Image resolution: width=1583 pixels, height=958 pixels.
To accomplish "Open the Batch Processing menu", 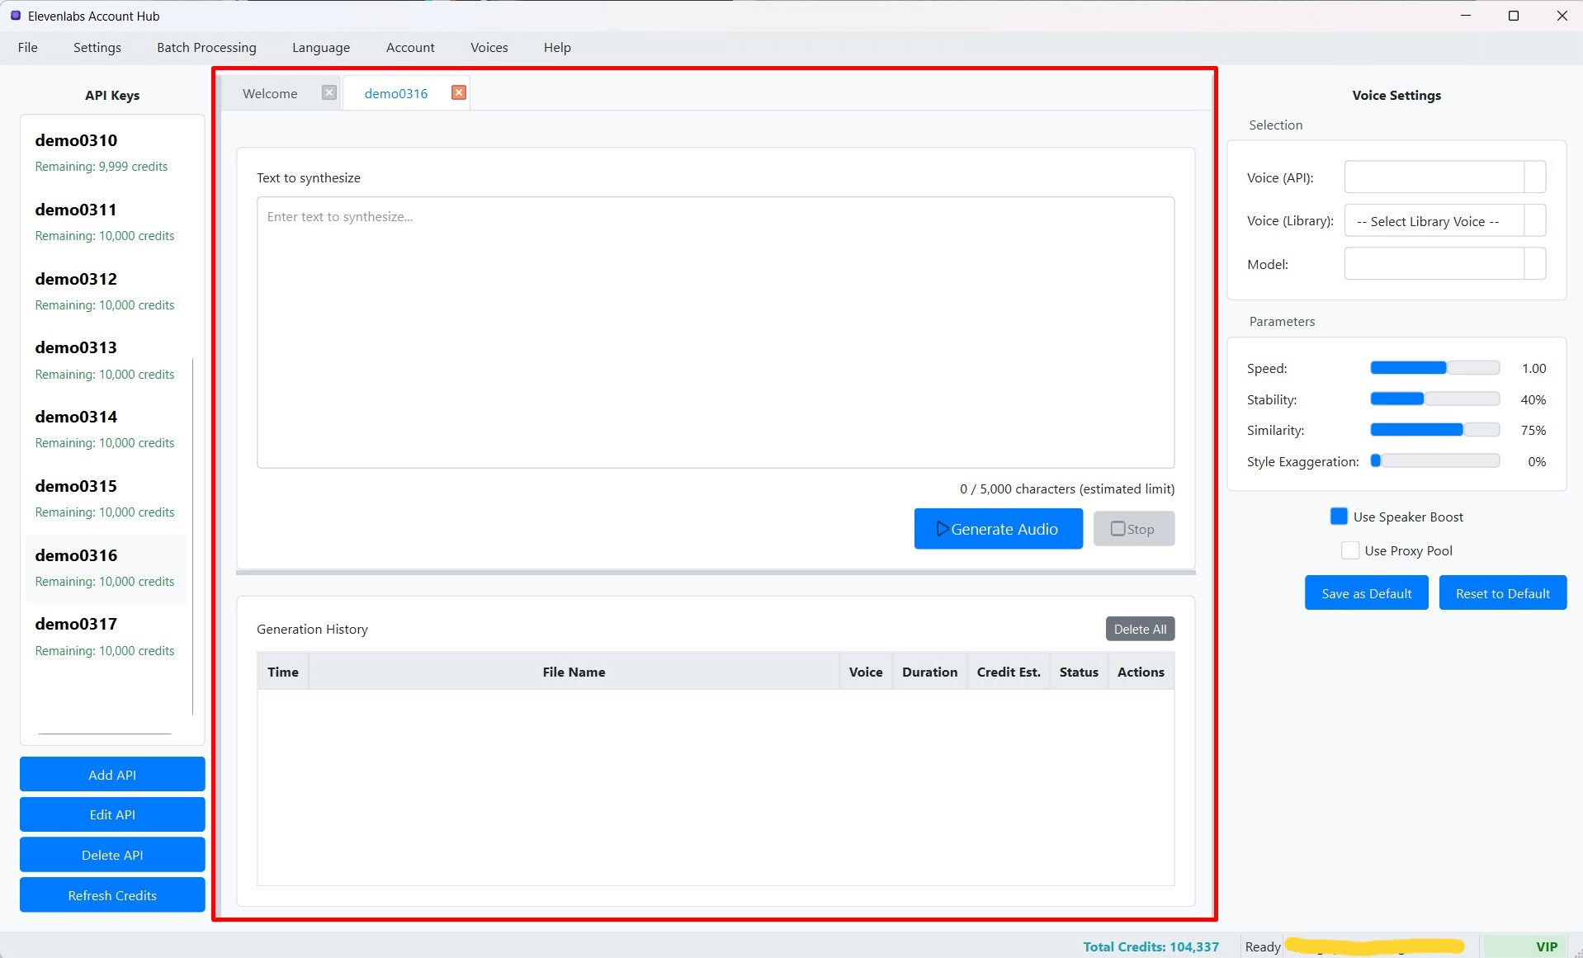I will 206,48.
